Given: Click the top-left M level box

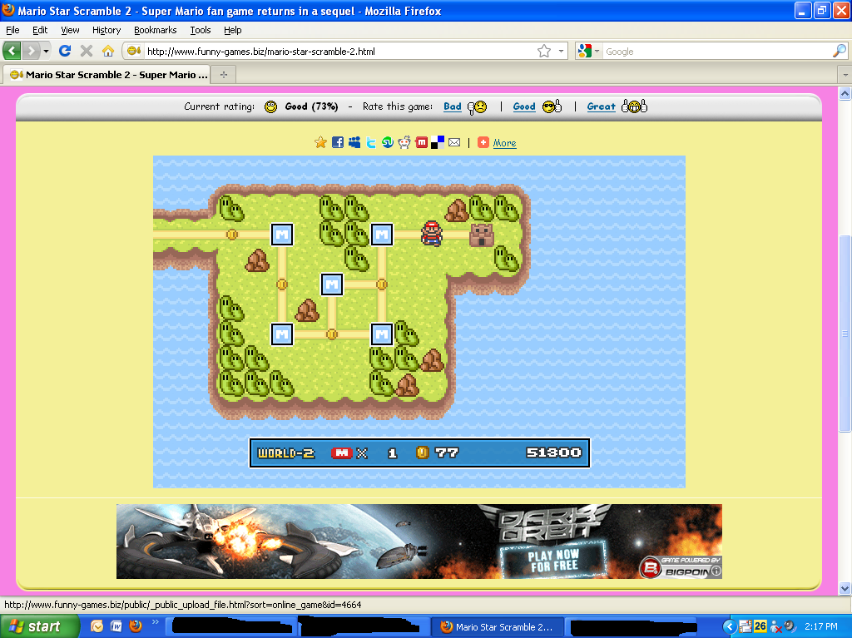Looking at the screenshot, I should [x=281, y=235].
